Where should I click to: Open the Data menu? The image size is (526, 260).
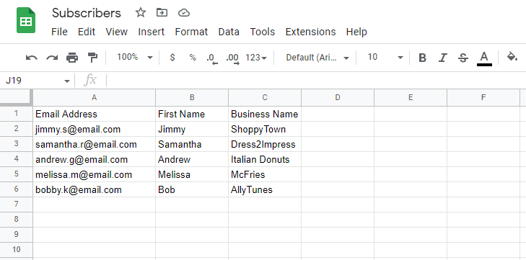[229, 32]
